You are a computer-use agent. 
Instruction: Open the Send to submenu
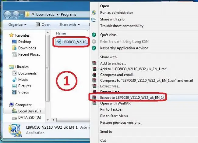point(106,132)
